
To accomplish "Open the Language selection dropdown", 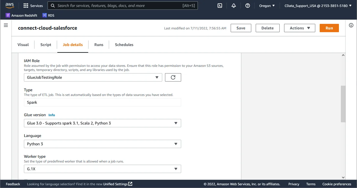I will 176,144.
